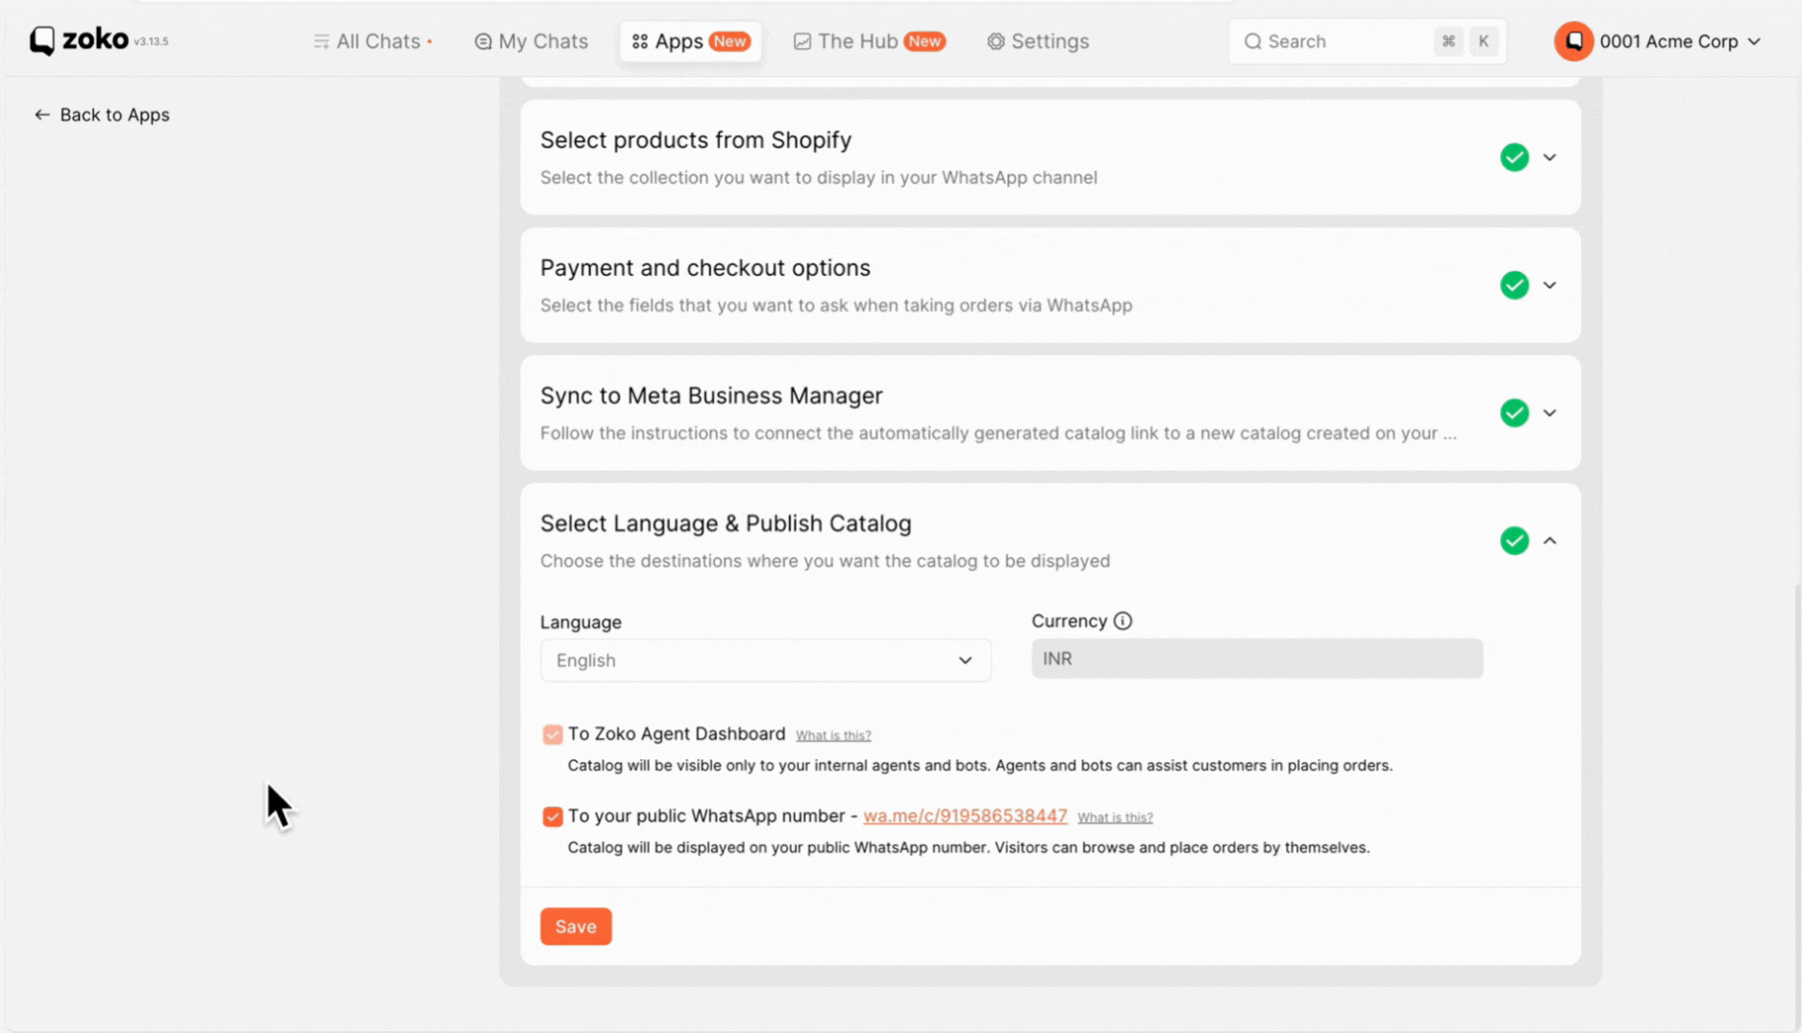This screenshot has height=1033, width=1802.
Task: Click the Save button
Action: [576, 926]
